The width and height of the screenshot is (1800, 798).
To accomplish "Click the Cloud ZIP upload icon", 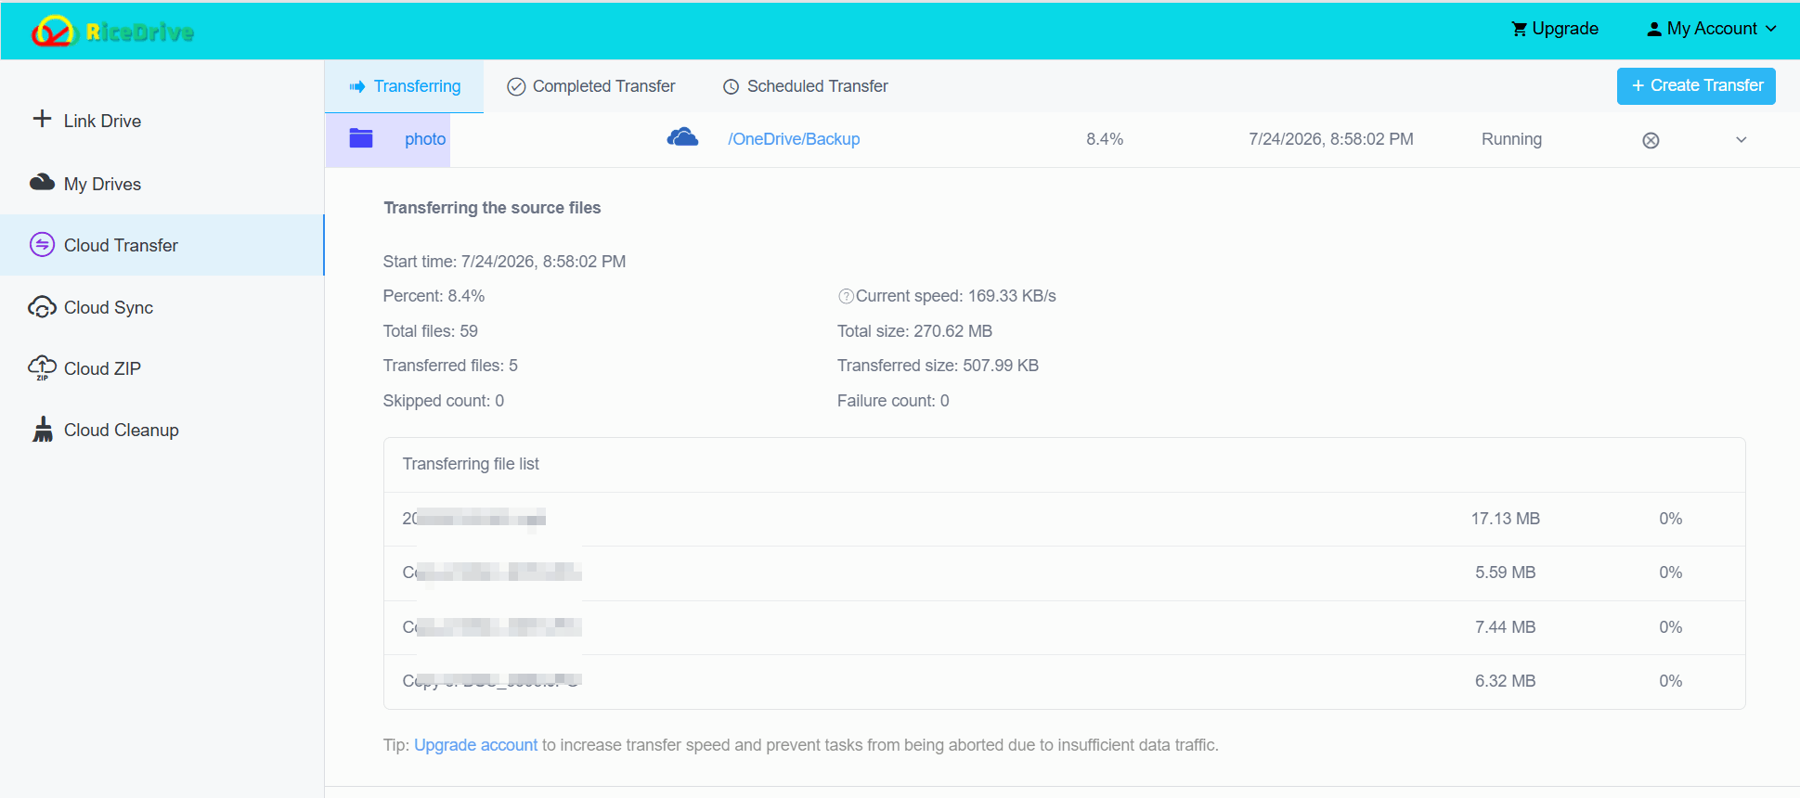I will tap(42, 368).
